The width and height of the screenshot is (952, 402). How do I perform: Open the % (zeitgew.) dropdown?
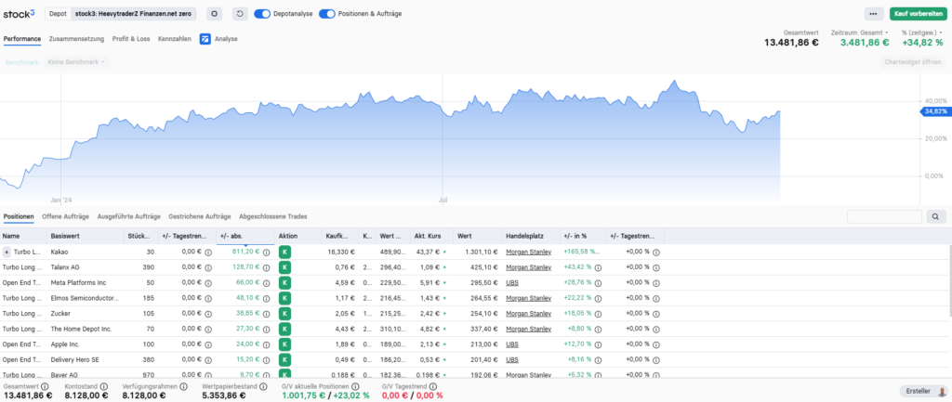point(922,32)
